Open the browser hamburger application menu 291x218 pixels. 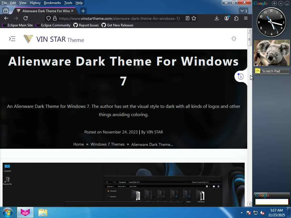pos(246,18)
